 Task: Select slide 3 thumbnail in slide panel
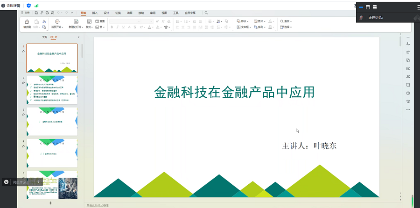coord(52,121)
